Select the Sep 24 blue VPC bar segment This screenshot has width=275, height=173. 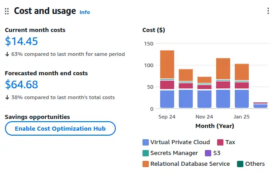click(x=167, y=99)
